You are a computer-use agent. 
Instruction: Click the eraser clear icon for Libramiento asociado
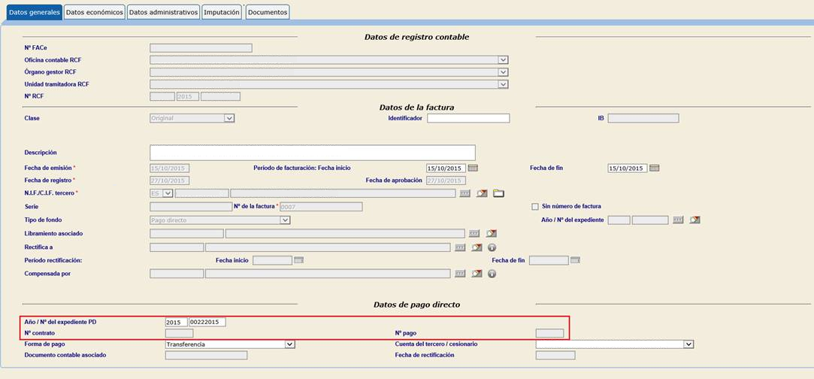[492, 234]
